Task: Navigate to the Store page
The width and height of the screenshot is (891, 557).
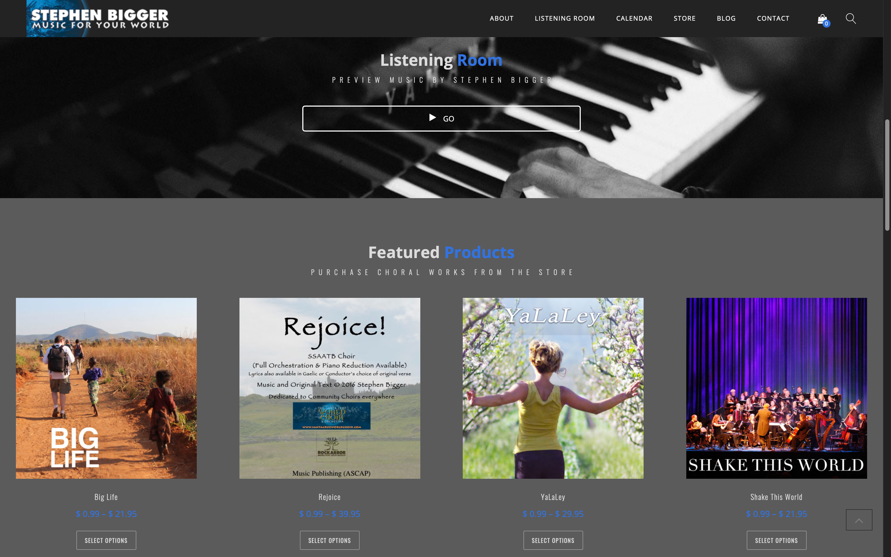Action: (x=684, y=18)
